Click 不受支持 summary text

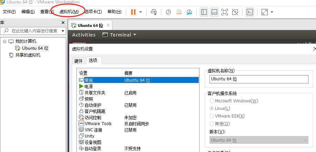(x=132, y=149)
